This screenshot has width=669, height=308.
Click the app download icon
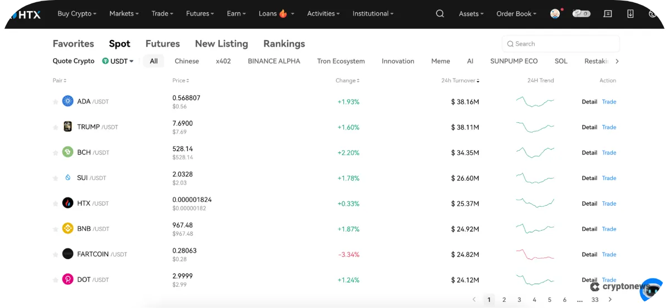(x=631, y=14)
